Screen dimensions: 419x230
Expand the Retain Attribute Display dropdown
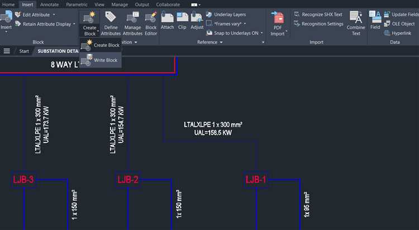(74, 24)
